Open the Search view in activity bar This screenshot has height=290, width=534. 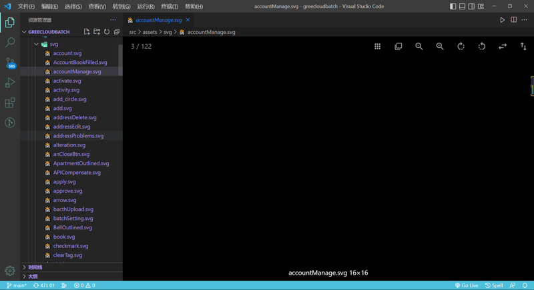click(10, 43)
